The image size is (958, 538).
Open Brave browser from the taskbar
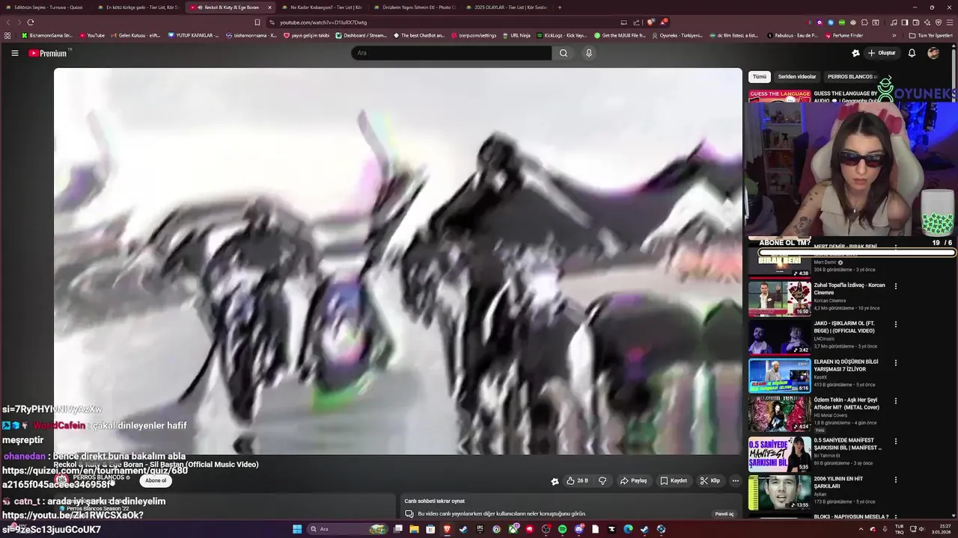tap(447, 529)
